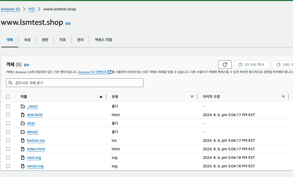293x177 pixels.
Task: Click the 폴더 type cell for detail/
Action: click(115, 132)
